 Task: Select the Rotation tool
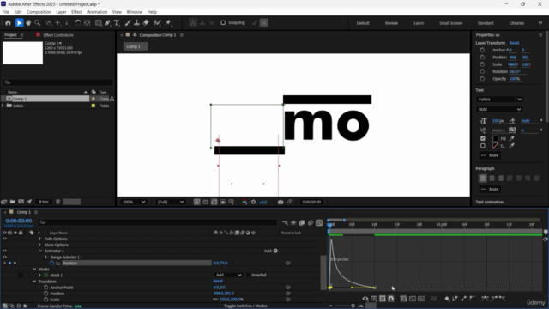pyautogui.click(x=78, y=23)
